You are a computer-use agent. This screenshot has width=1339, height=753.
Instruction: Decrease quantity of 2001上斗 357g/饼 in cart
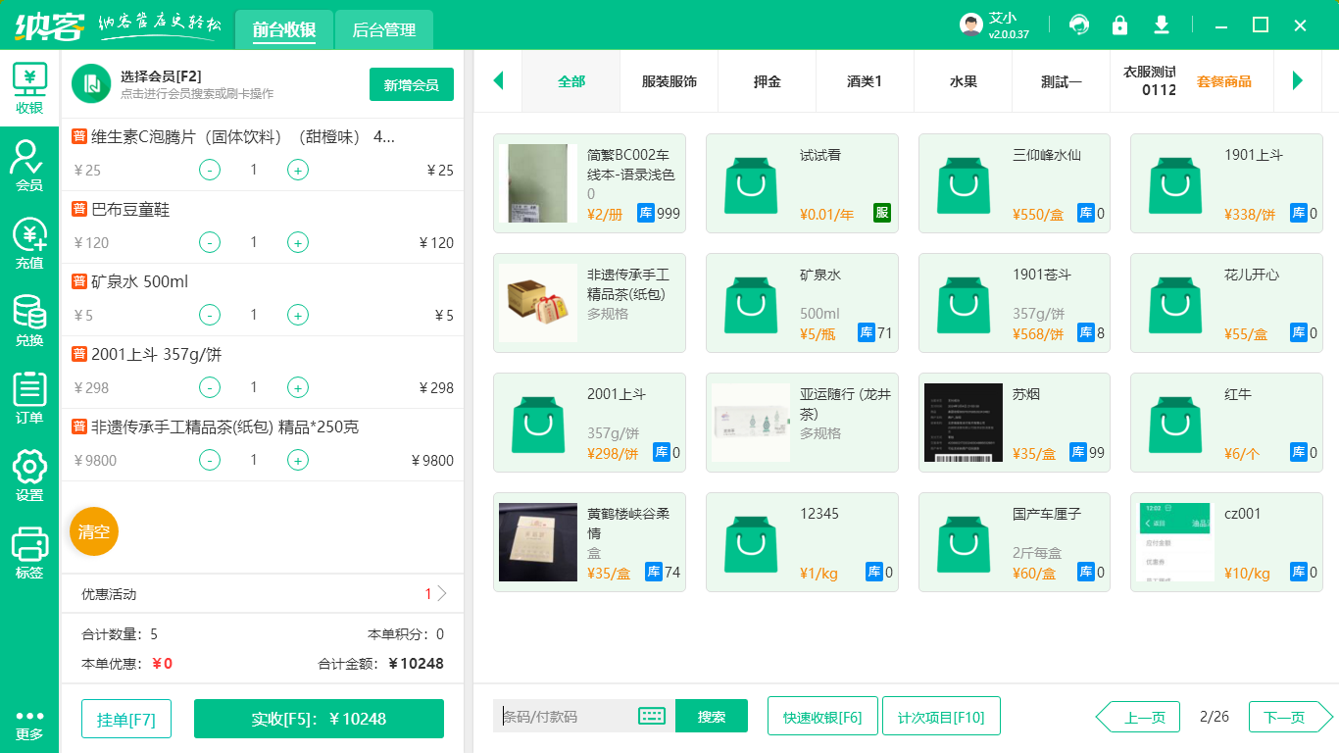pyautogui.click(x=210, y=387)
